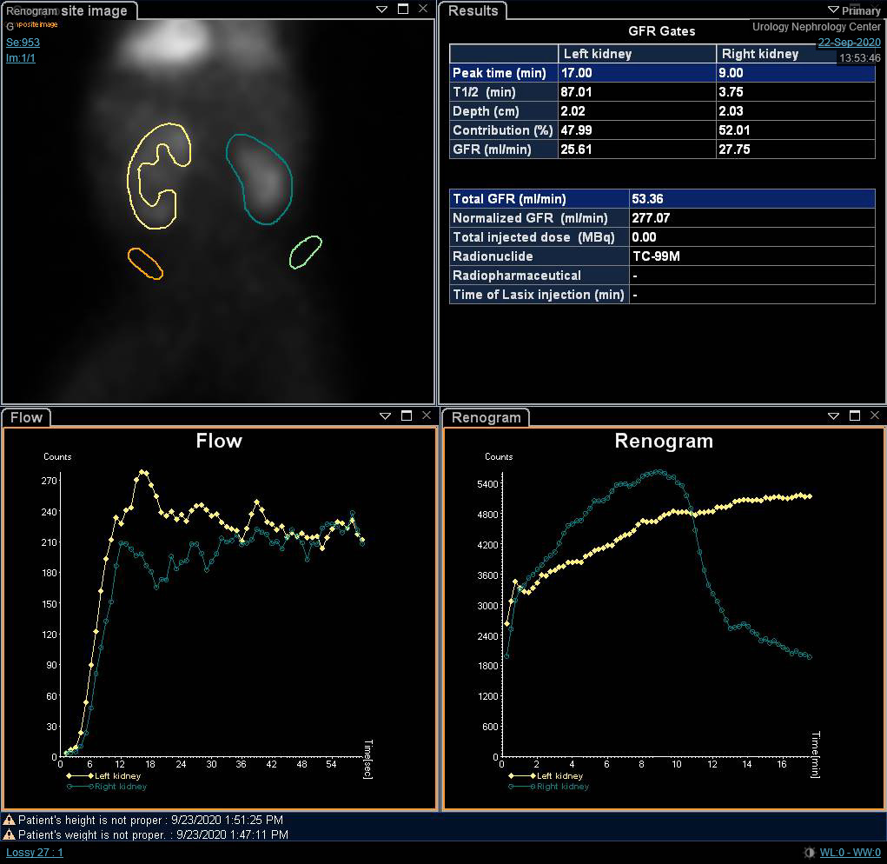Click the Left kidney column header
887x864 pixels.
coord(637,54)
